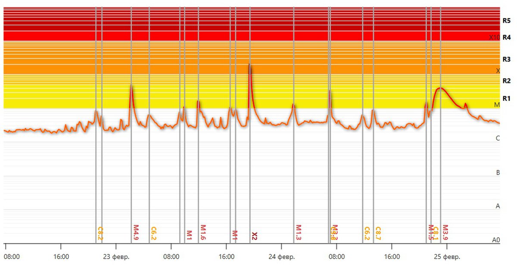Select the M4.9 flare marker label
This screenshot has height=268, width=517.
click(x=136, y=232)
